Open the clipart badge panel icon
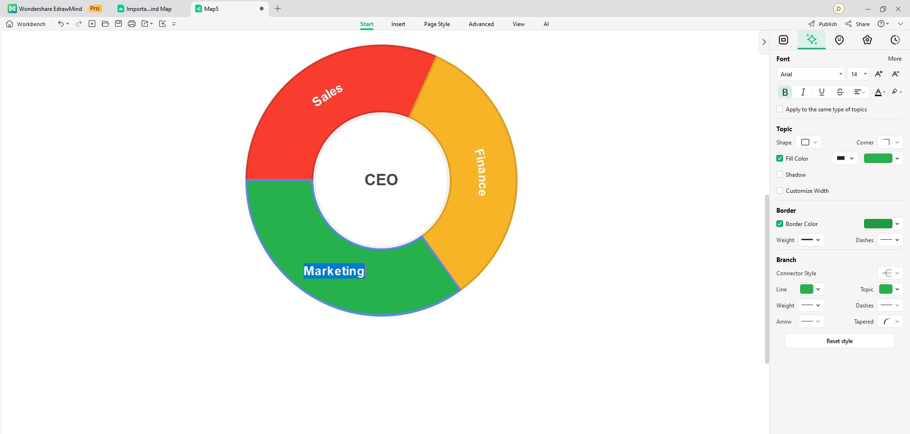Viewport: 910px width, 434px height. [x=867, y=40]
